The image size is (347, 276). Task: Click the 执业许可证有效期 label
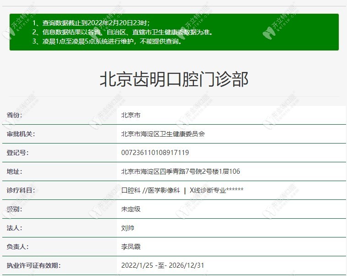[33, 265]
